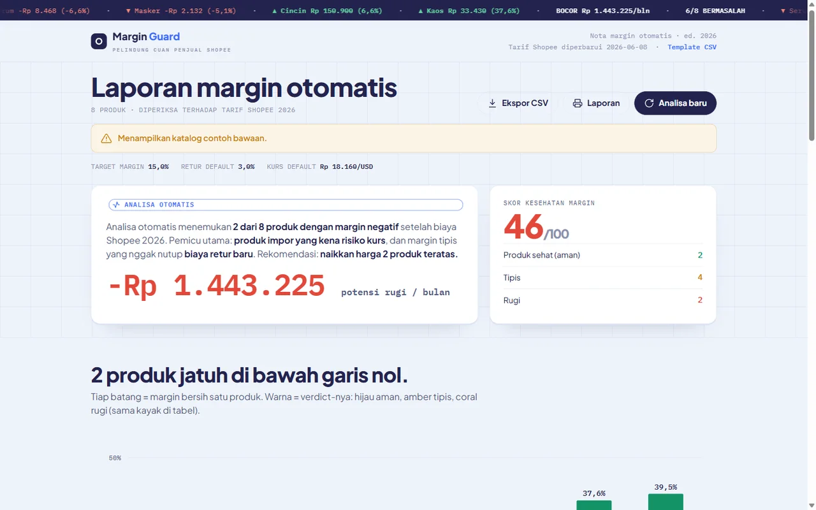Click the 46/100 margin health score
The height and width of the screenshot is (510, 816).
click(535, 227)
